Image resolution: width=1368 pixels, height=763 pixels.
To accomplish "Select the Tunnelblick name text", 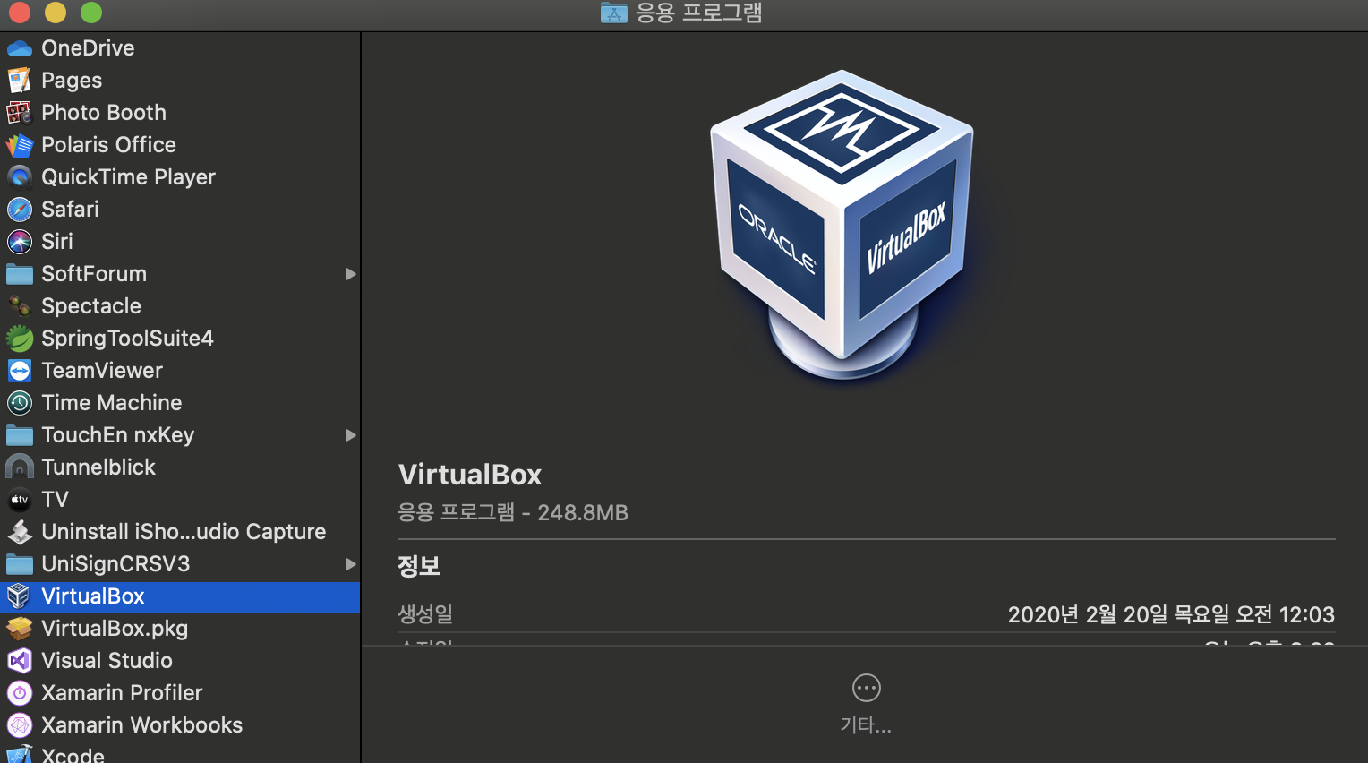I will tap(98, 467).
